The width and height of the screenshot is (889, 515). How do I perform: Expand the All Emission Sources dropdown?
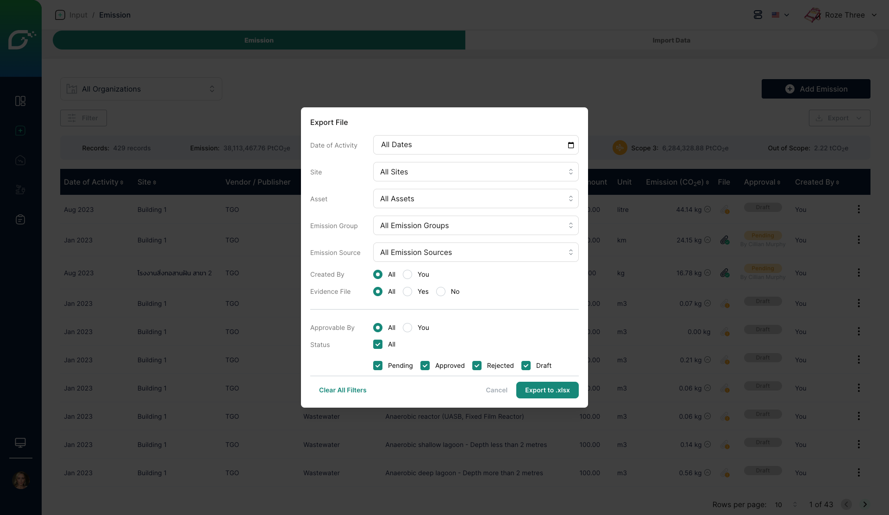(x=476, y=252)
